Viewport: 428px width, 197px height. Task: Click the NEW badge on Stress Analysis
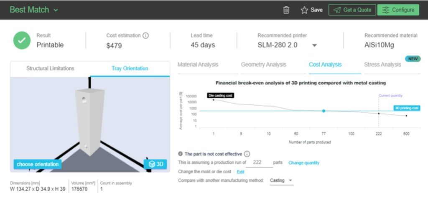tap(413, 59)
